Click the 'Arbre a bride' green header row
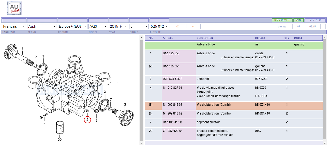 pyautogui.click(x=233, y=45)
